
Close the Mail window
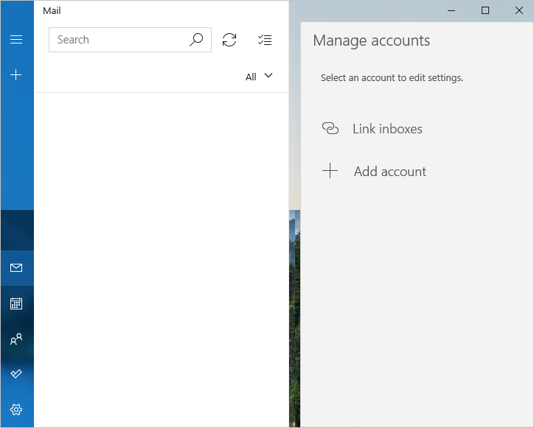pyautogui.click(x=519, y=10)
